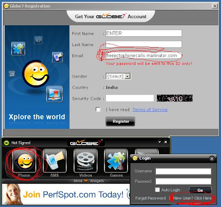The height and width of the screenshot is (207, 221).
Task: Tick the I have read Terms checkbox
Action: 98,110
